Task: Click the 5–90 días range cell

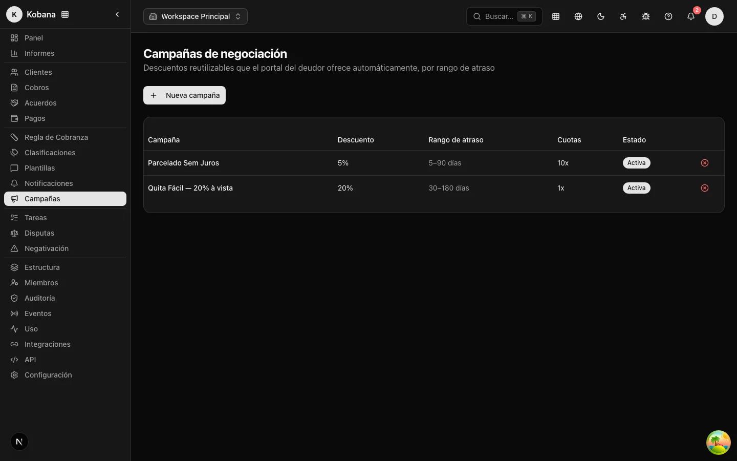Action: tap(445, 163)
